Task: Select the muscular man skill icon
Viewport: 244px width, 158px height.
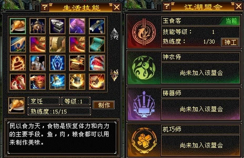Action: pyautogui.click(x=38, y=63)
